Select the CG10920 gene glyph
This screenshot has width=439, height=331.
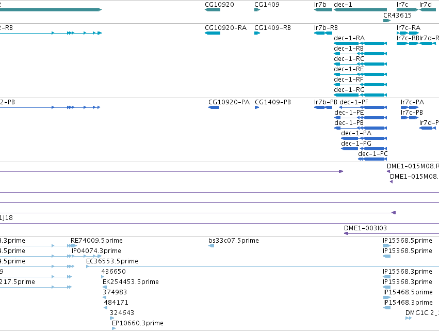point(213,10)
